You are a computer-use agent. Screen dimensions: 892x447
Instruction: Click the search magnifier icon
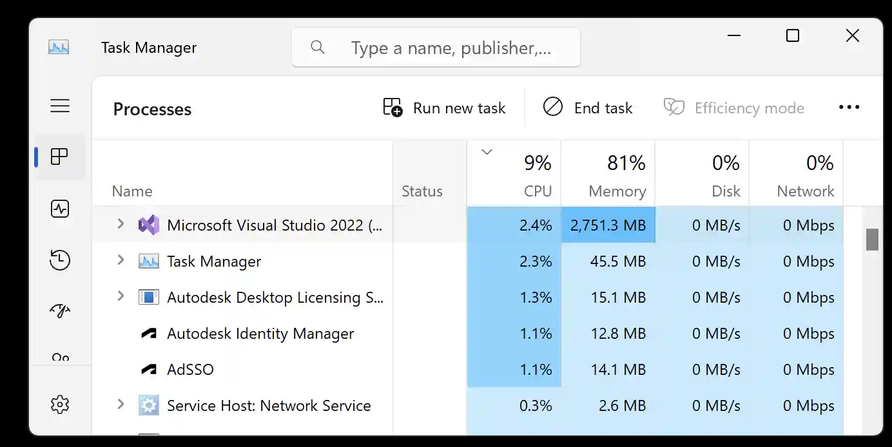[x=317, y=47]
